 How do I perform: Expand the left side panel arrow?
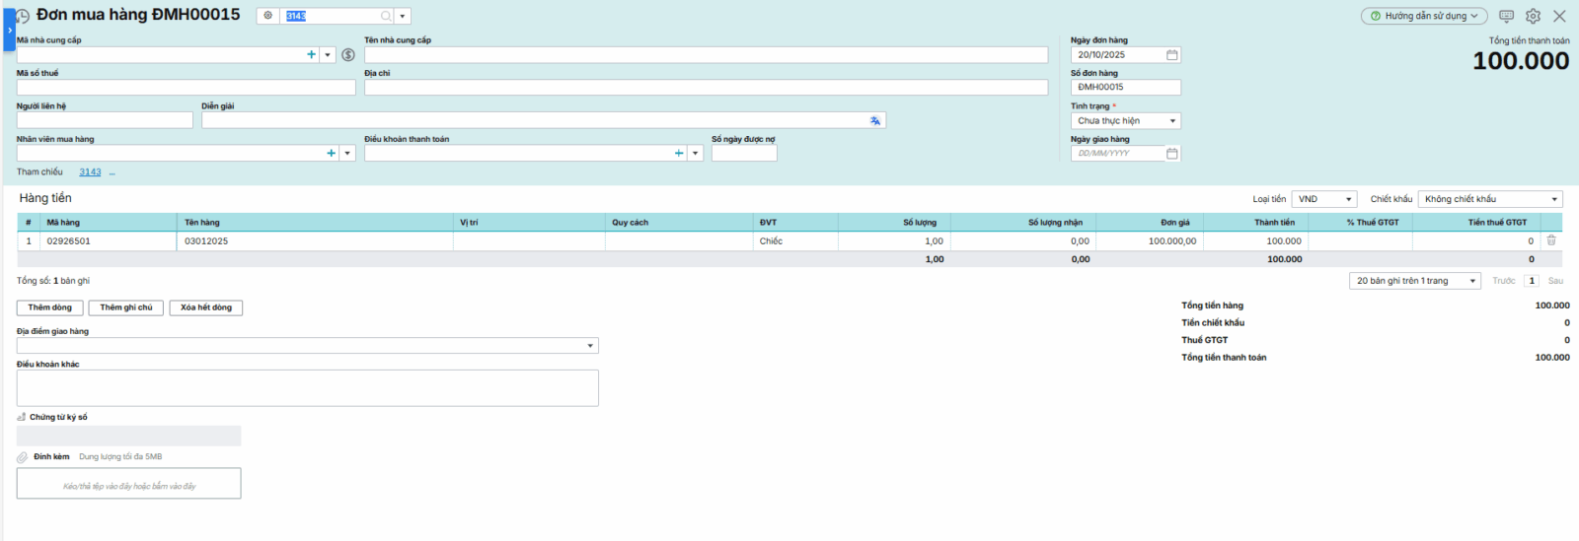pyautogui.click(x=9, y=30)
